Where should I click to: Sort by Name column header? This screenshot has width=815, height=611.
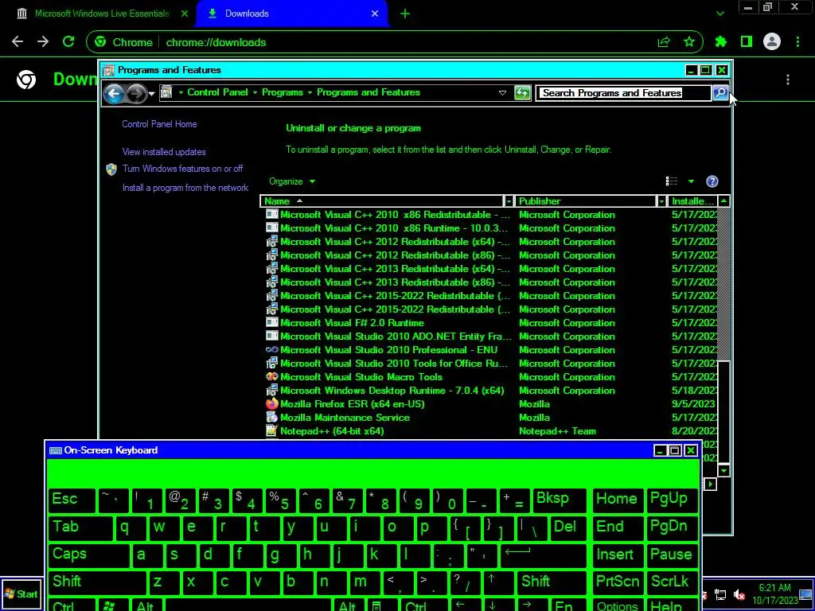click(x=382, y=201)
